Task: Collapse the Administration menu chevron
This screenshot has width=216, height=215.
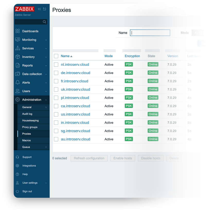Action: point(46,100)
